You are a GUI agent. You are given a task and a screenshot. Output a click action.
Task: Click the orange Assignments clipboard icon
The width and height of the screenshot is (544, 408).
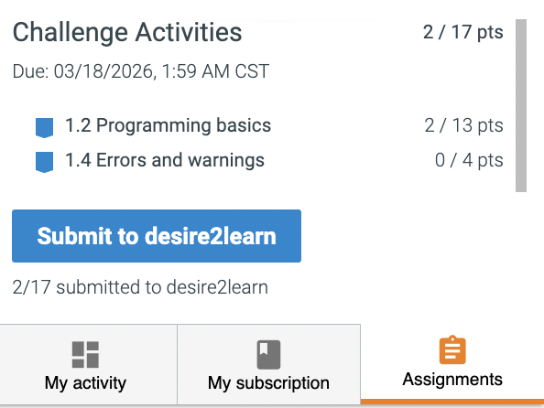pos(452,349)
